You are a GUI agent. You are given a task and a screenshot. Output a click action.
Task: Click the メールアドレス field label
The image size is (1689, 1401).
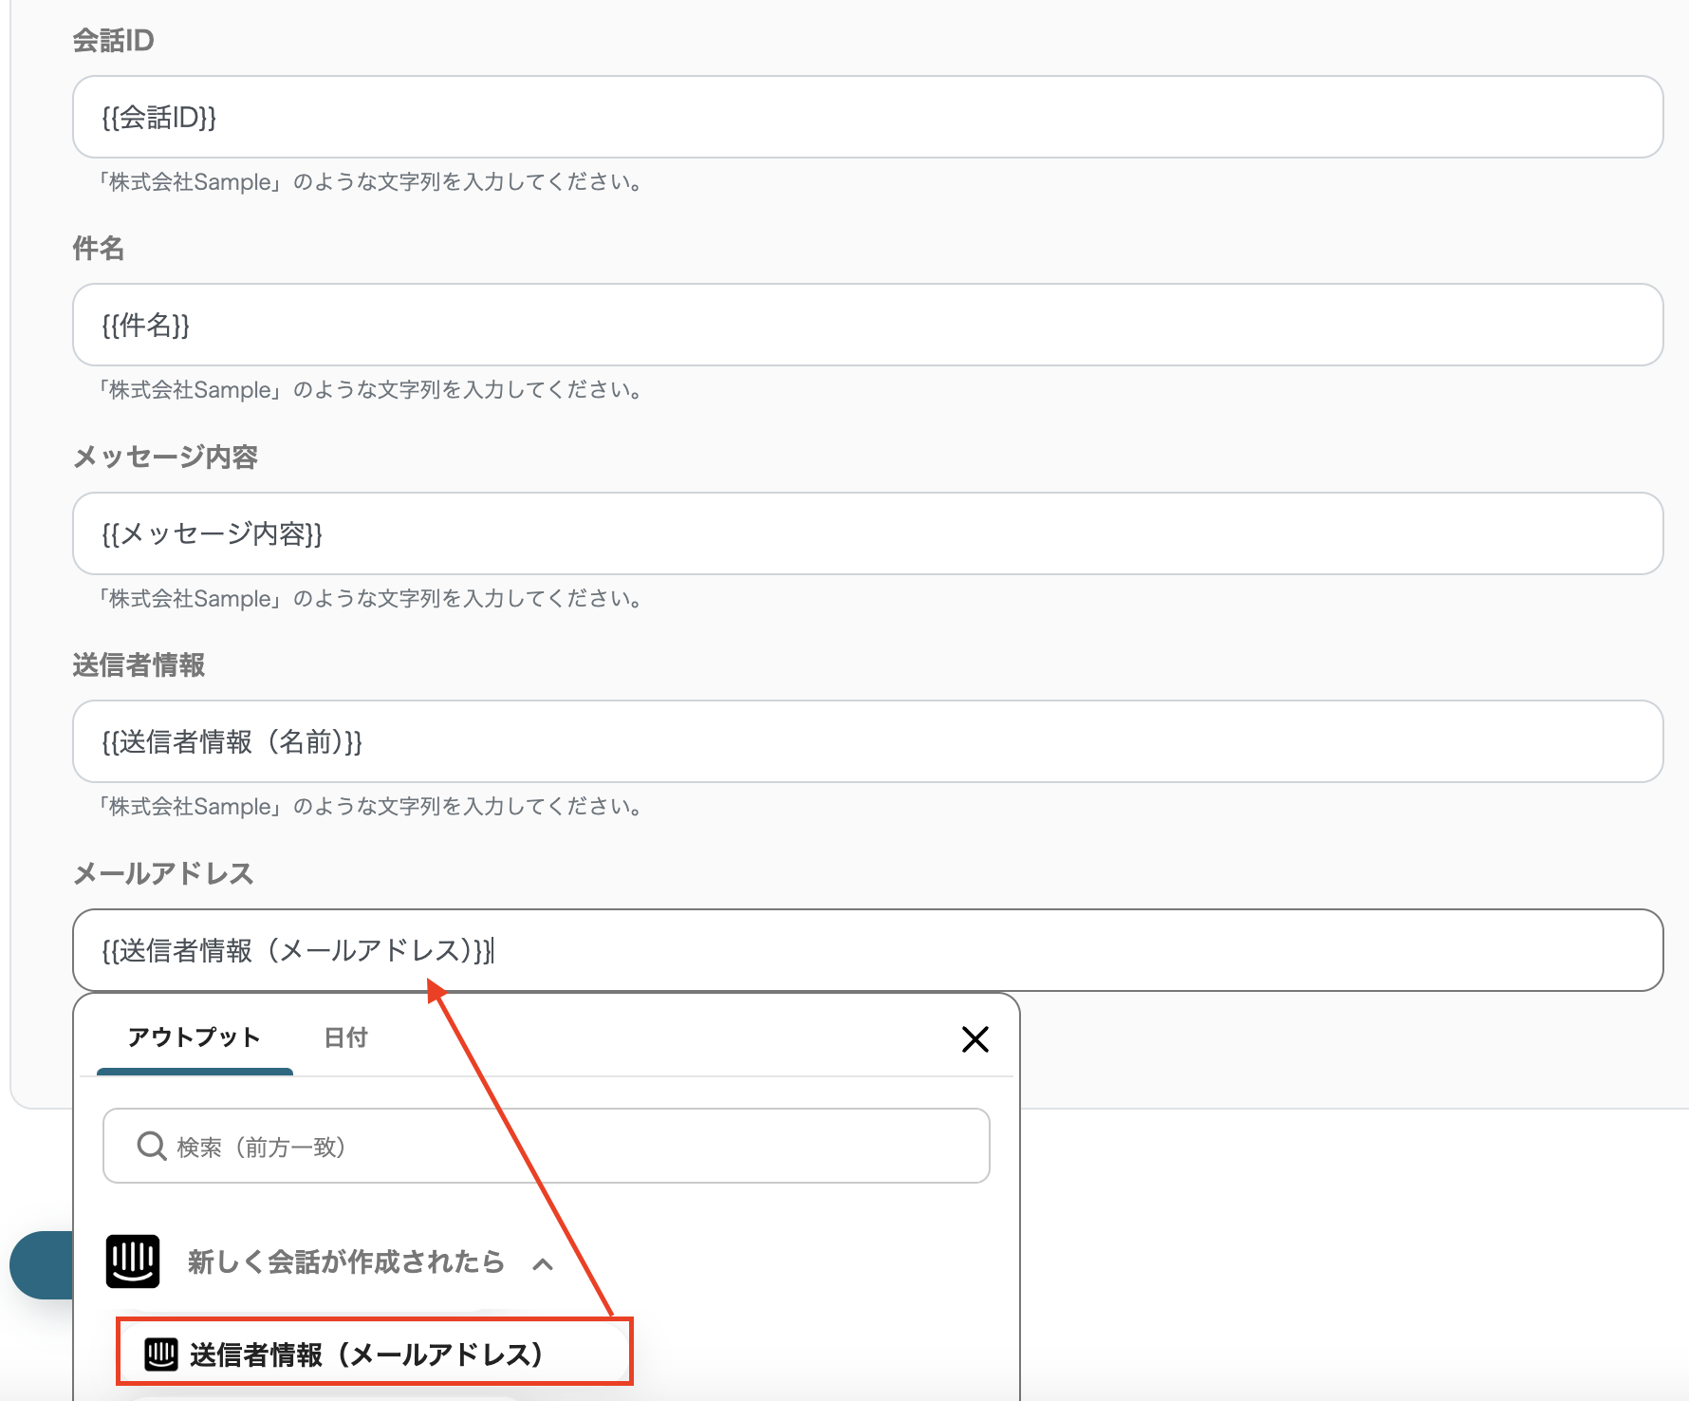click(163, 873)
